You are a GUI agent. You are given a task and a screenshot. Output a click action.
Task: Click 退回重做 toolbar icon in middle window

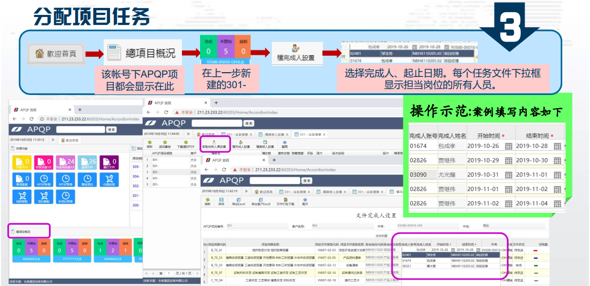point(165,144)
